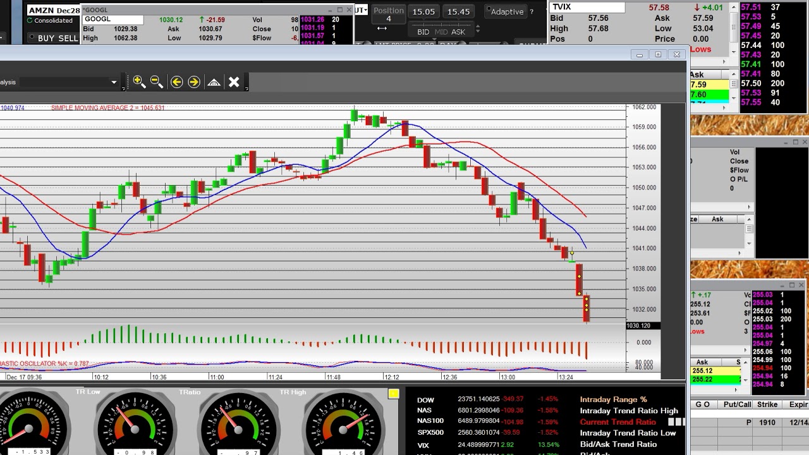Select BID on the price slider
The width and height of the screenshot is (809, 455).
tap(423, 32)
